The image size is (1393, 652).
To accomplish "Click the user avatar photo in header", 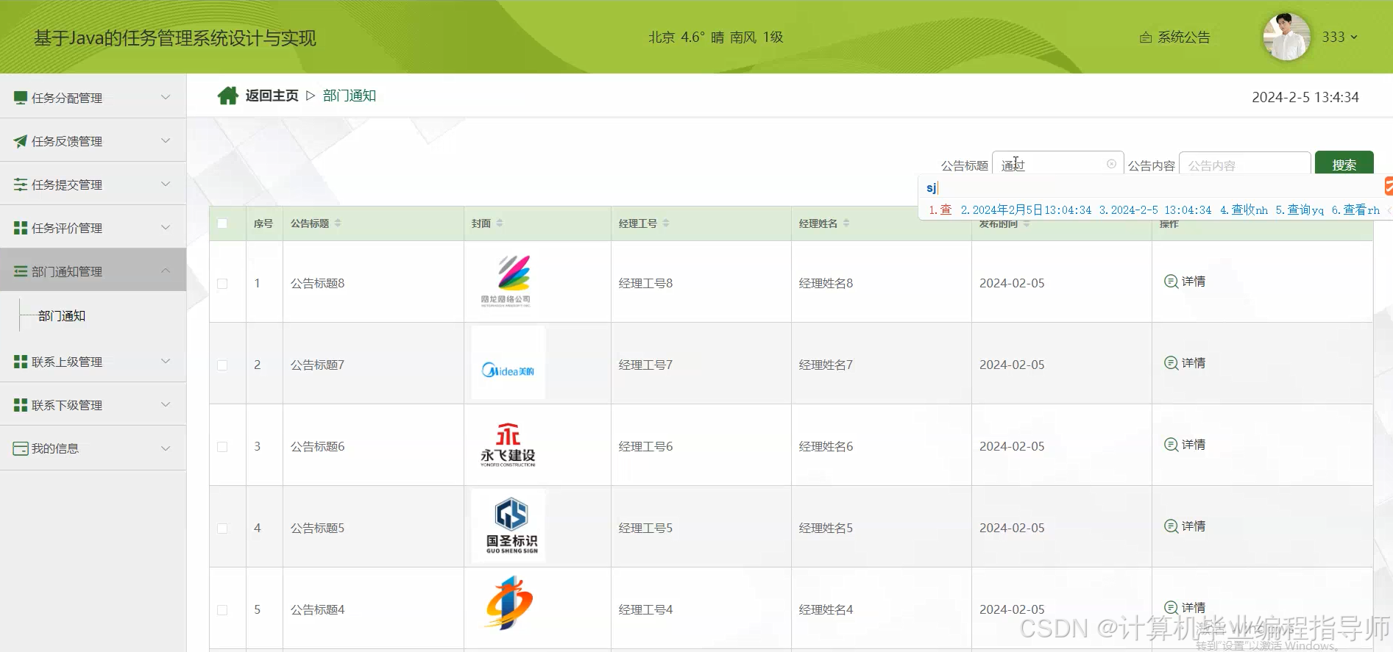I will pos(1286,37).
